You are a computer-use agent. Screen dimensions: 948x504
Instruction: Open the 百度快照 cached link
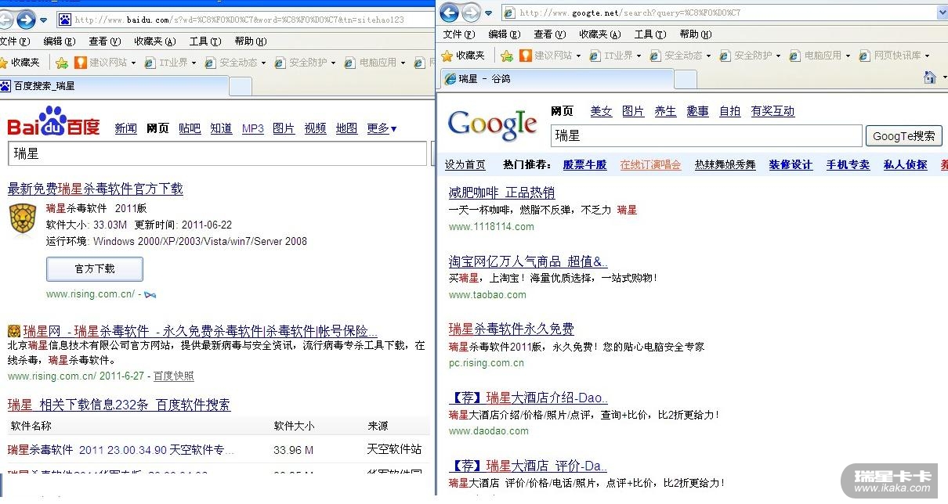pyautogui.click(x=173, y=376)
